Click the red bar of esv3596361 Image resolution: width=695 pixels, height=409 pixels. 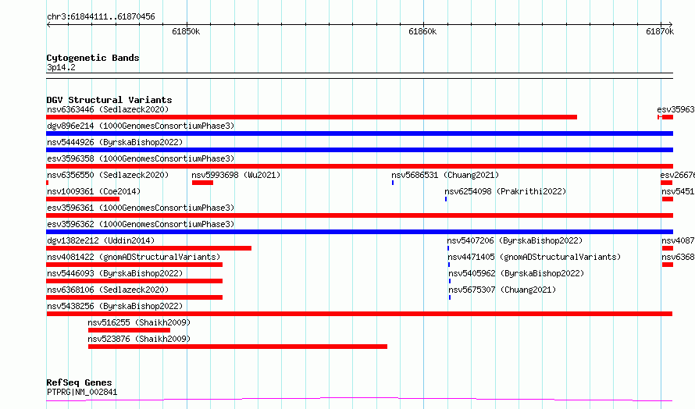point(359,215)
